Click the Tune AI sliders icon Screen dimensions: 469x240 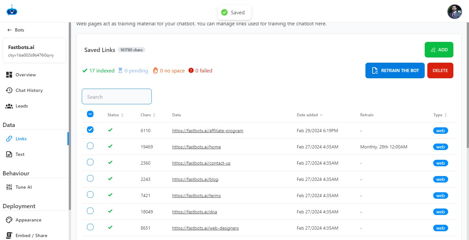click(x=9, y=187)
